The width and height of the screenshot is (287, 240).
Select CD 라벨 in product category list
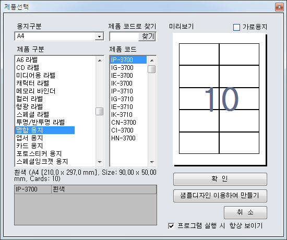tap(28, 67)
